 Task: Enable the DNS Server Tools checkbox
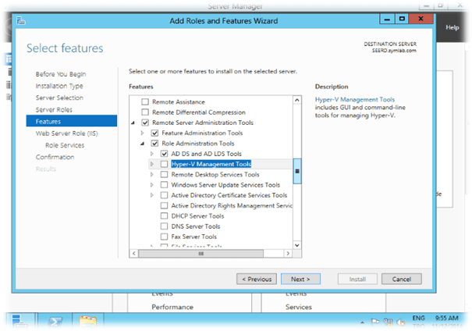pyautogui.click(x=164, y=226)
